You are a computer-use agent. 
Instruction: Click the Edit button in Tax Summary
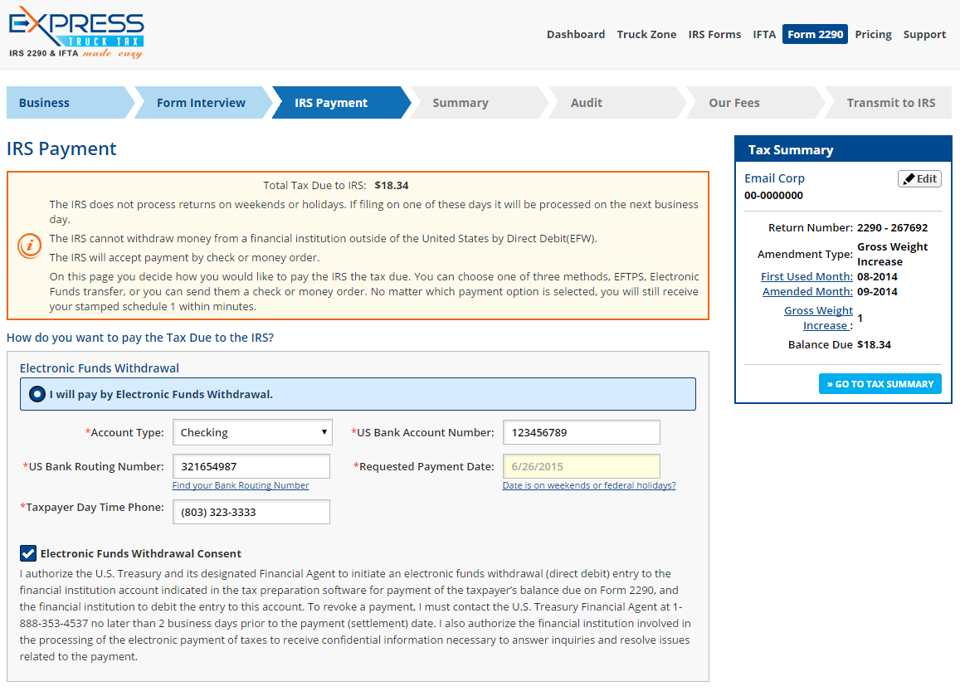pyautogui.click(x=919, y=178)
